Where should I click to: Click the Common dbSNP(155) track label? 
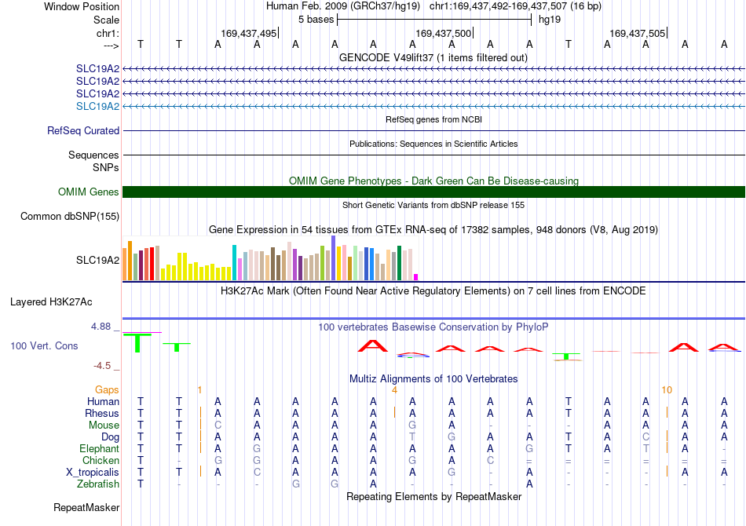pyautogui.click(x=69, y=217)
